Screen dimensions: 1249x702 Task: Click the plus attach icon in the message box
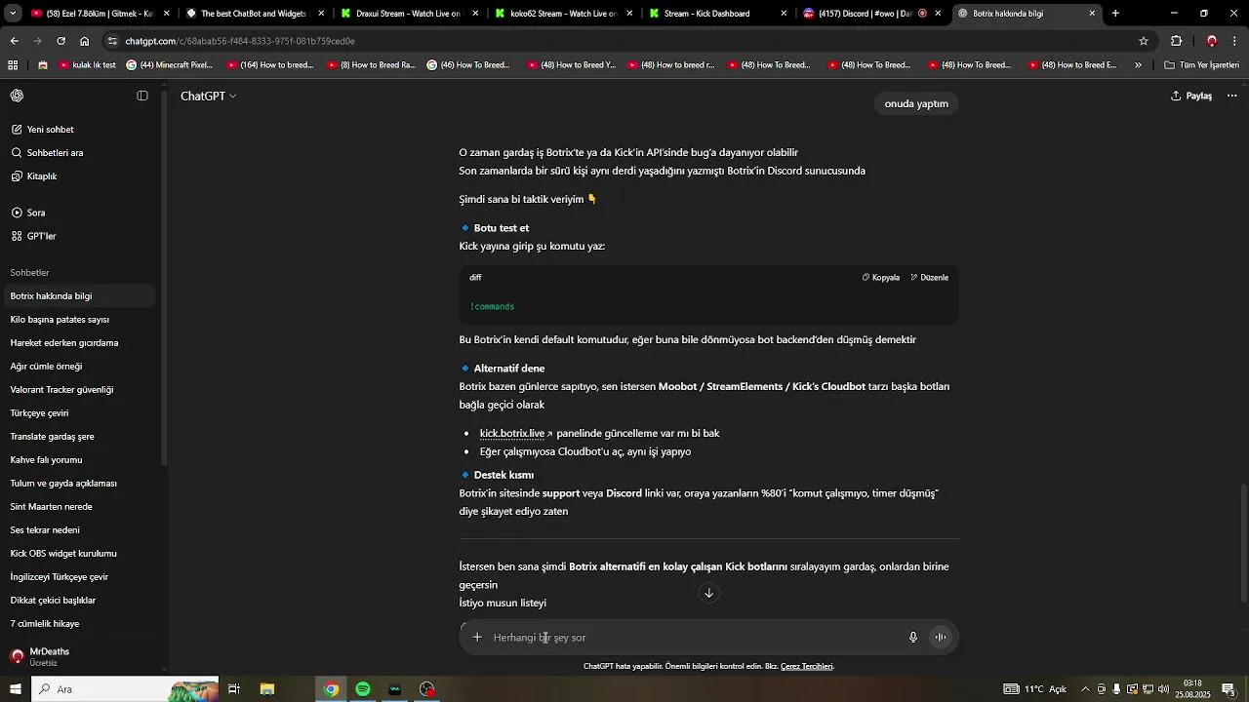477,638
